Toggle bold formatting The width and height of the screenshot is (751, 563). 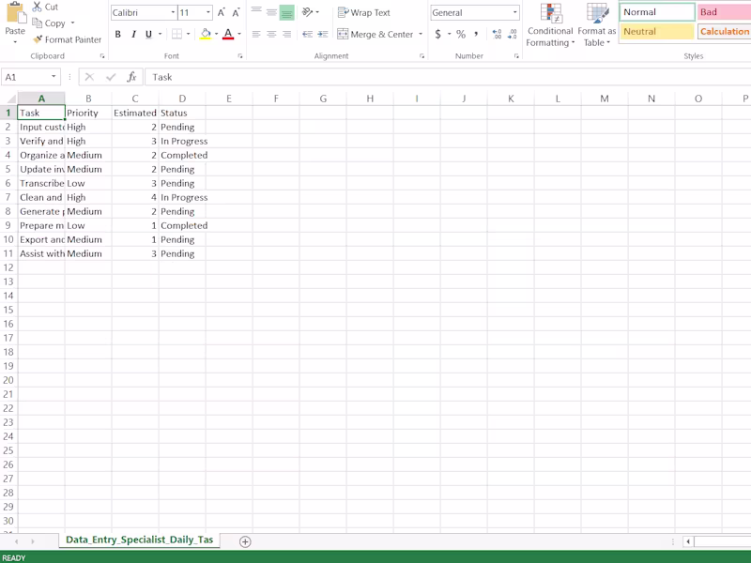coord(118,32)
